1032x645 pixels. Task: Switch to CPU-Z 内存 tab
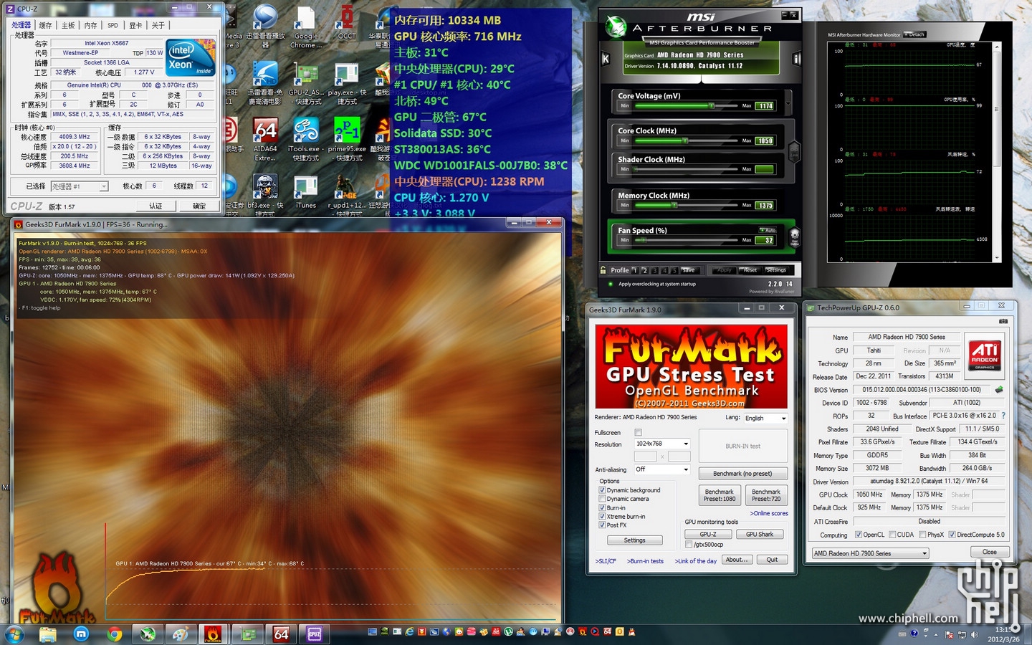pyautogui.click(x=90, y=25)
